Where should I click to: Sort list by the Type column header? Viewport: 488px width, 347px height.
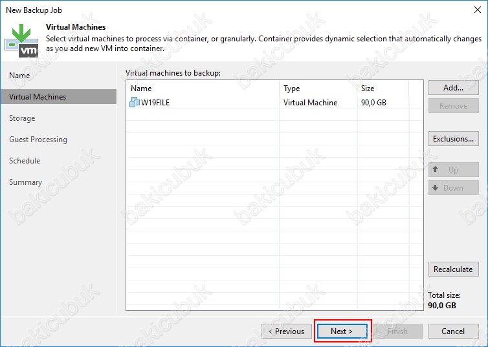[318, 89]
